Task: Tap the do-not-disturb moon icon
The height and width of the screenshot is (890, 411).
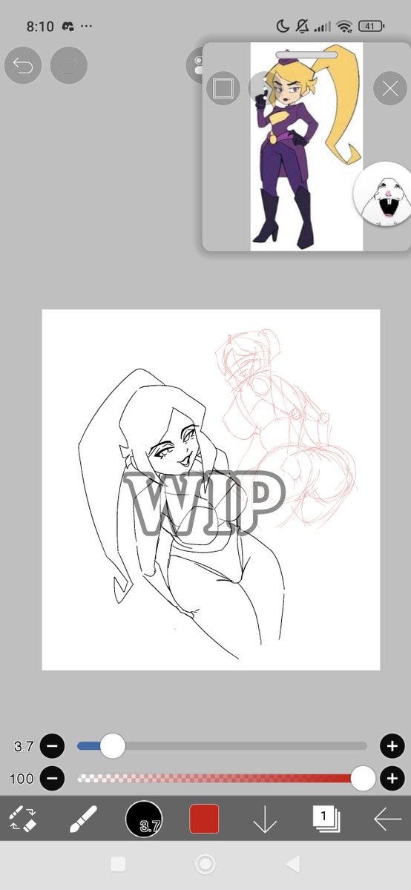Action: [283, 27]
